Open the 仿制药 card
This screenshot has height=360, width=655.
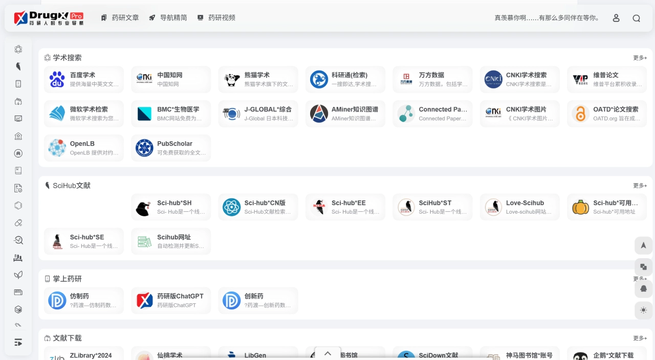click(84, 300)
